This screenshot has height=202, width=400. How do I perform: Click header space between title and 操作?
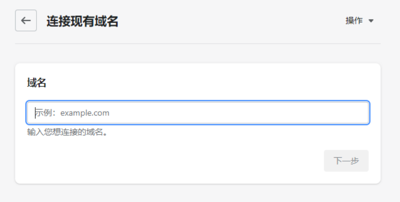pyautogui.click(x=230, y=21)
